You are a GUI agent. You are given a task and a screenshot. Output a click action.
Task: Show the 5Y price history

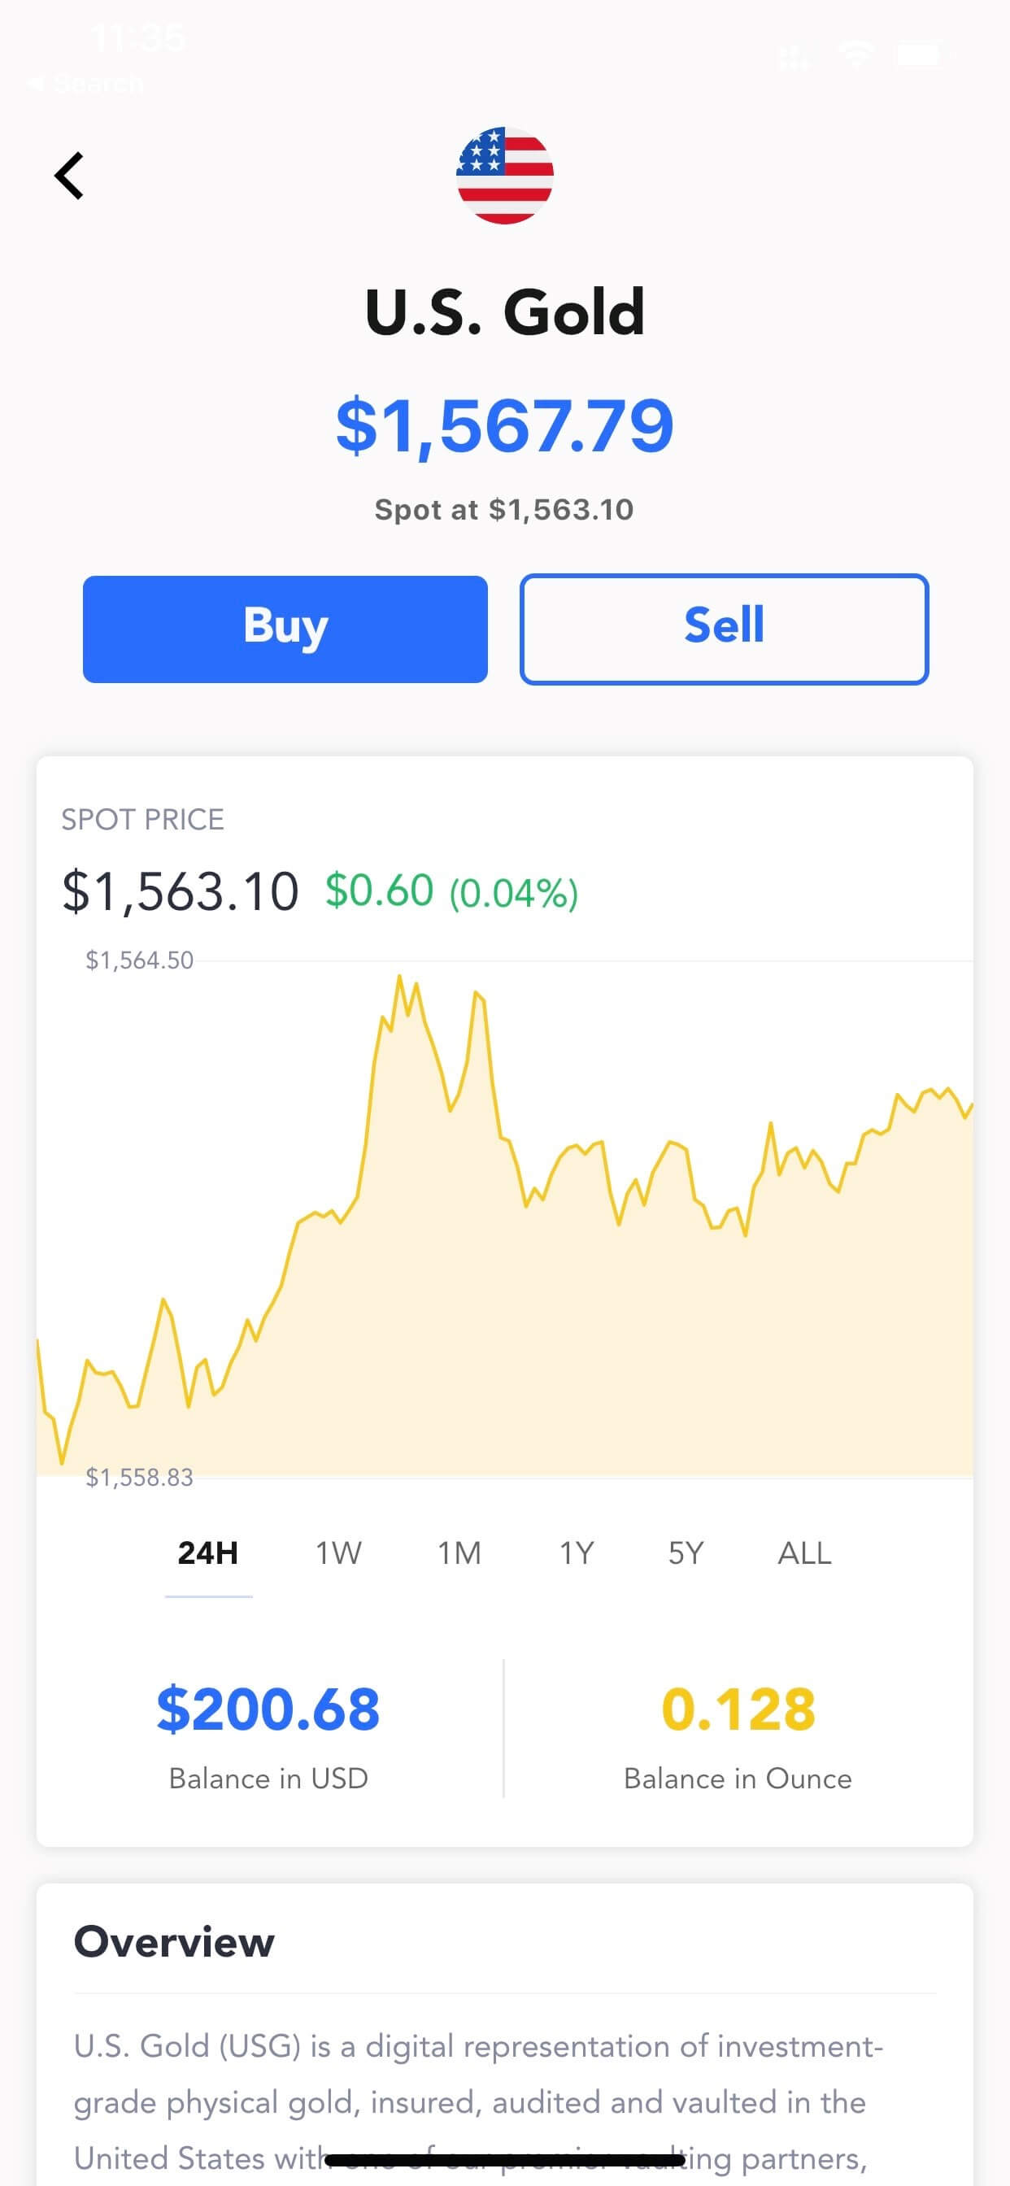686,1553
